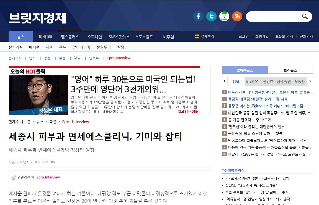Click the 전체보기 grid icon

click(x=197, y=36)
